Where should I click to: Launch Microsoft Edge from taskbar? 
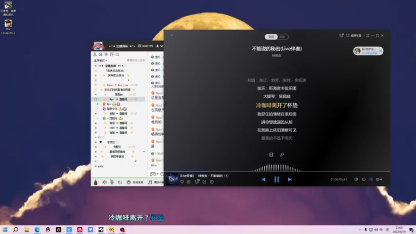pos(37,230)
